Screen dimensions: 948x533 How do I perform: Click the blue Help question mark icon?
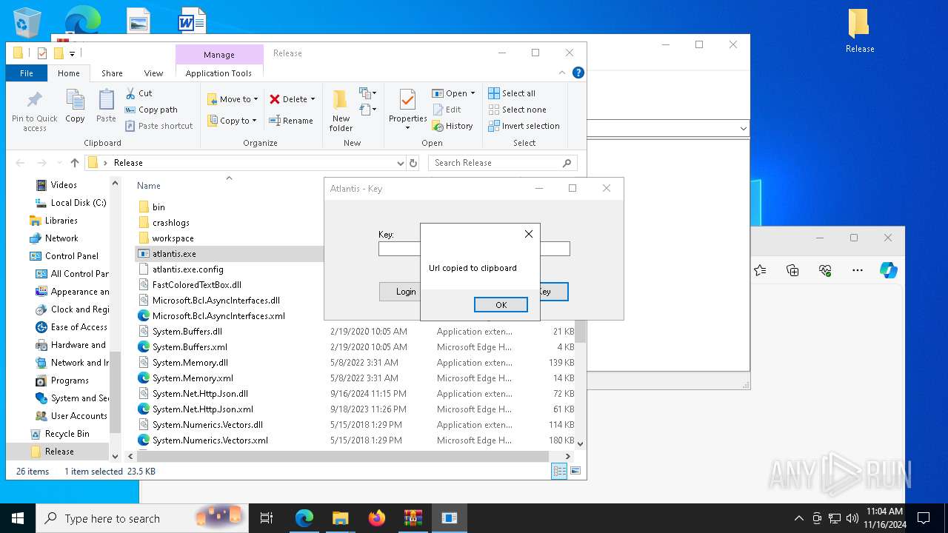578,73
